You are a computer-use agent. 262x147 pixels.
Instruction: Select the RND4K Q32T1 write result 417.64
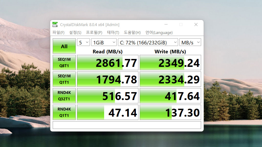pos(170,96)
